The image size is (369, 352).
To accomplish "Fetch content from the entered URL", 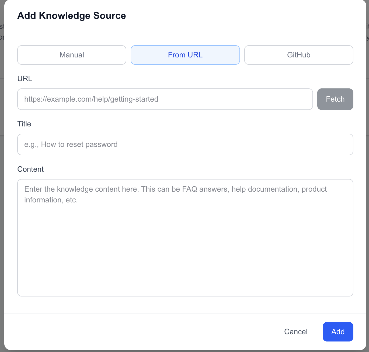I will point(335,99).
